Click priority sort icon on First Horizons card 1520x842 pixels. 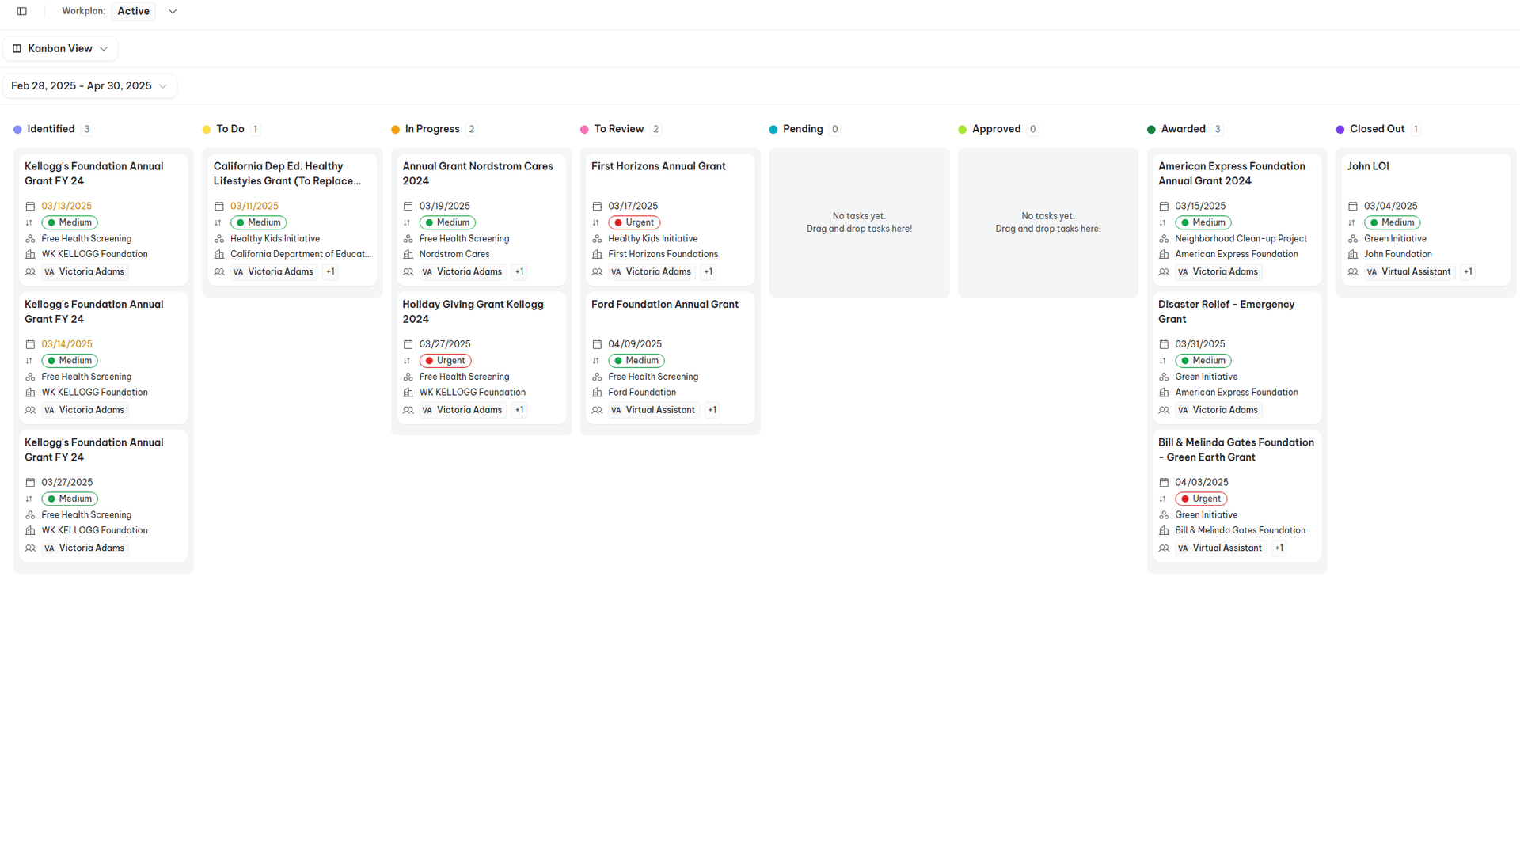click(596, 223)
